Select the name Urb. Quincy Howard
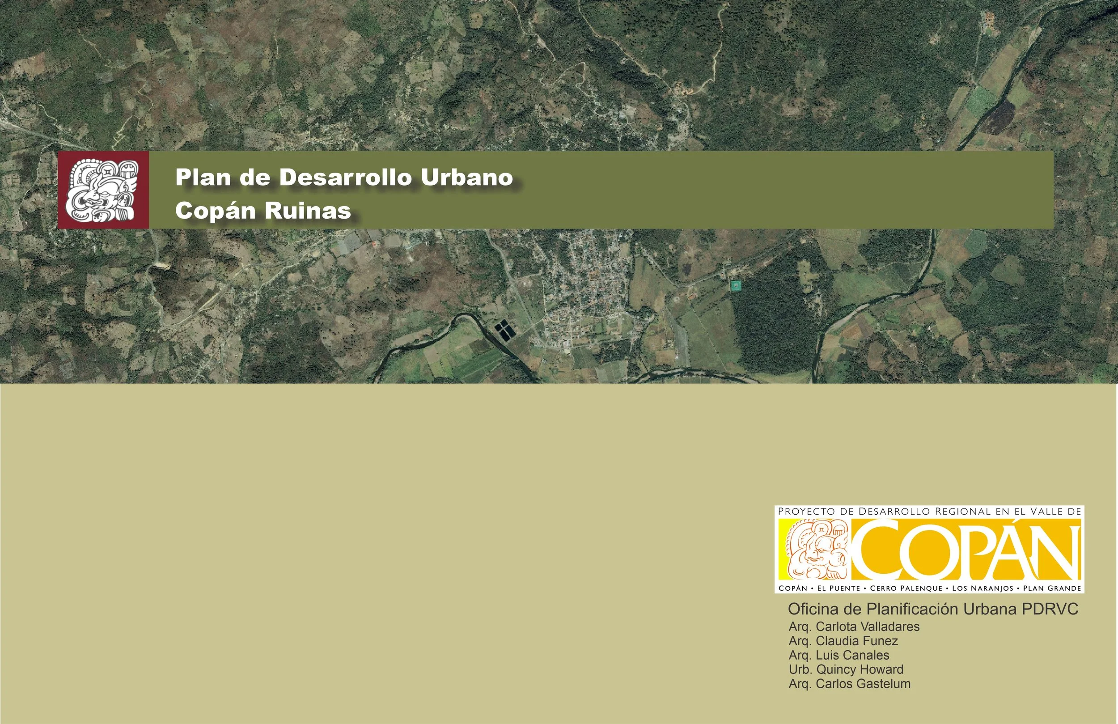This screenshot has width=1118, height=724. coord(846,669)
